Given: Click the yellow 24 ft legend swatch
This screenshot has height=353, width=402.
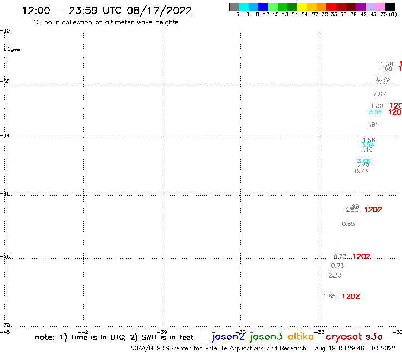Looking at the screenshot, I should tap(302, 7).
